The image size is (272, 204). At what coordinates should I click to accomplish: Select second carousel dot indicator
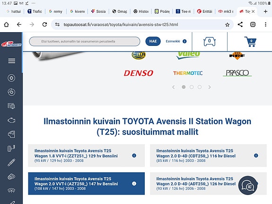tap(192, 87)
